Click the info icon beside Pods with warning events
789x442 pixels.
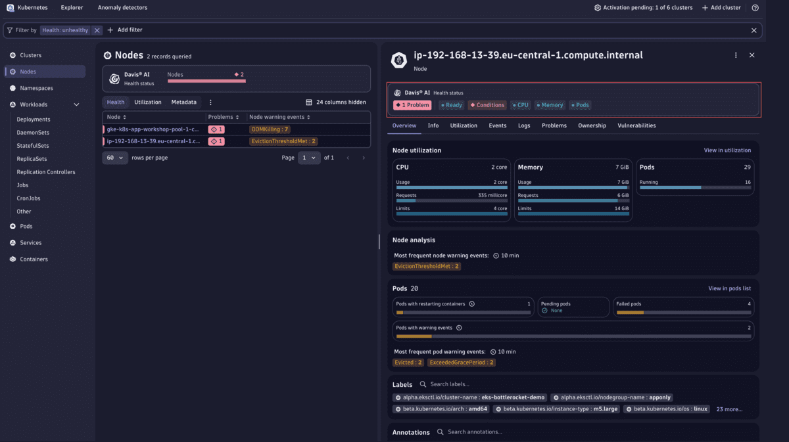[x=459, y=328]
